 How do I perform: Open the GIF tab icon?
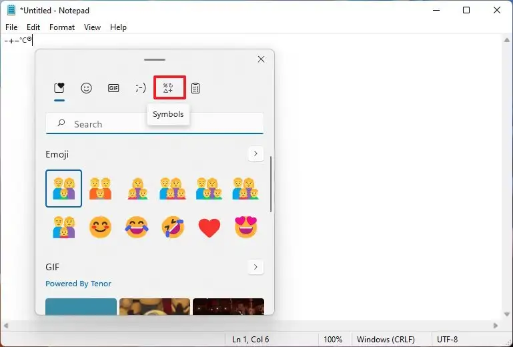(113, 88)
